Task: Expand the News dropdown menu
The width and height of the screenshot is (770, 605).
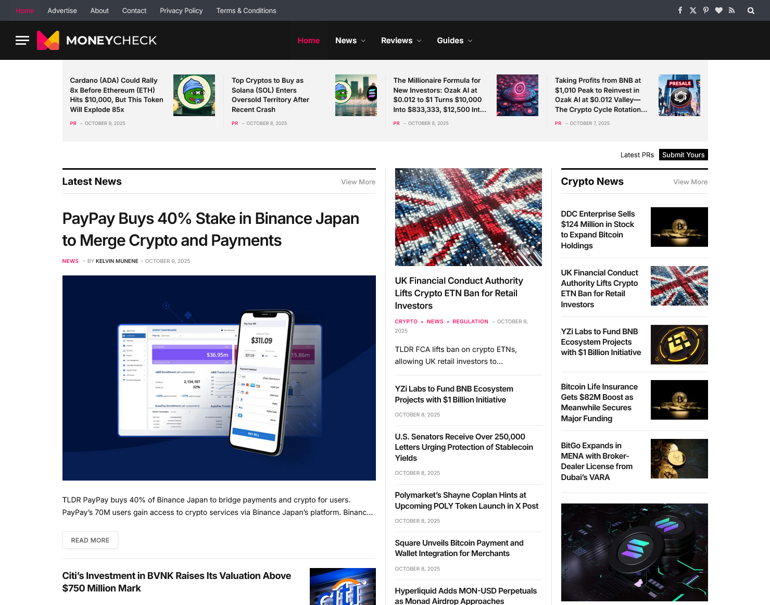Action: point(350,41)
